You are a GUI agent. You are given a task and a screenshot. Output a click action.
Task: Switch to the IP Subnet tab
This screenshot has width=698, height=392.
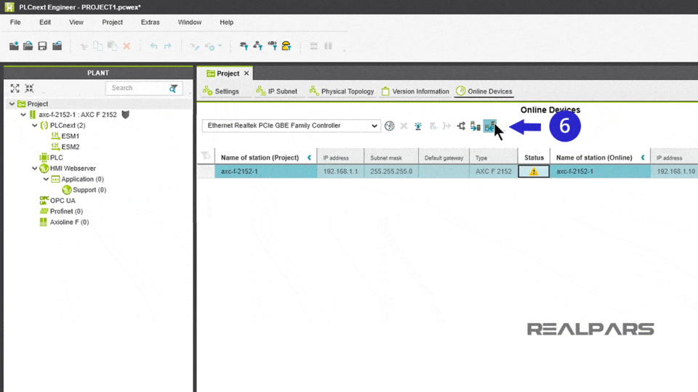[x=277, y=91]
